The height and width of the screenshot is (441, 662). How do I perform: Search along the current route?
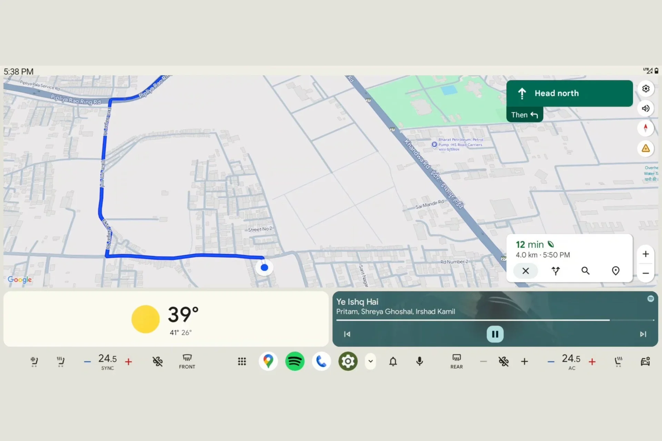[x=585, y=271]
